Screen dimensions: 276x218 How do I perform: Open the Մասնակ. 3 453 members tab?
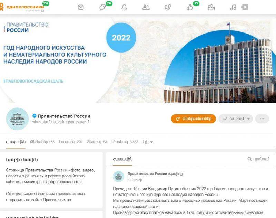pos(125,142)
